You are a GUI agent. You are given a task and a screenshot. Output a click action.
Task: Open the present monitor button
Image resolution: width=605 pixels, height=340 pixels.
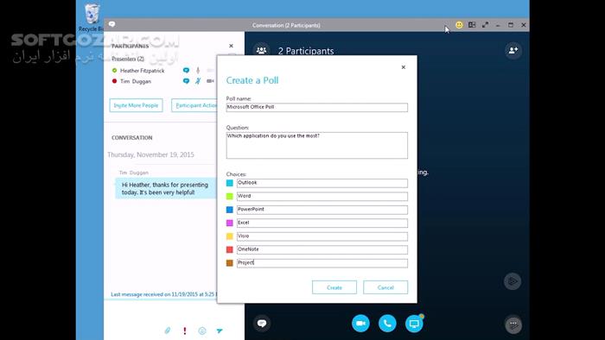coord(414,323)
